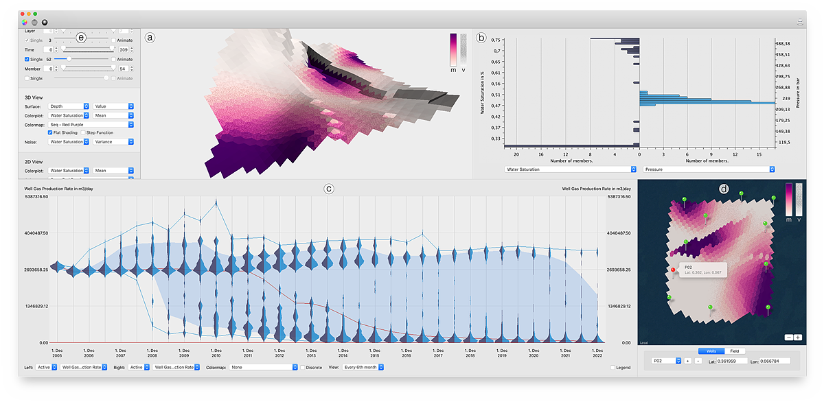Viewport: 824px width, 402px height.
Task: Click the gray sphere icon in toolbar
Action: (34, 22)
